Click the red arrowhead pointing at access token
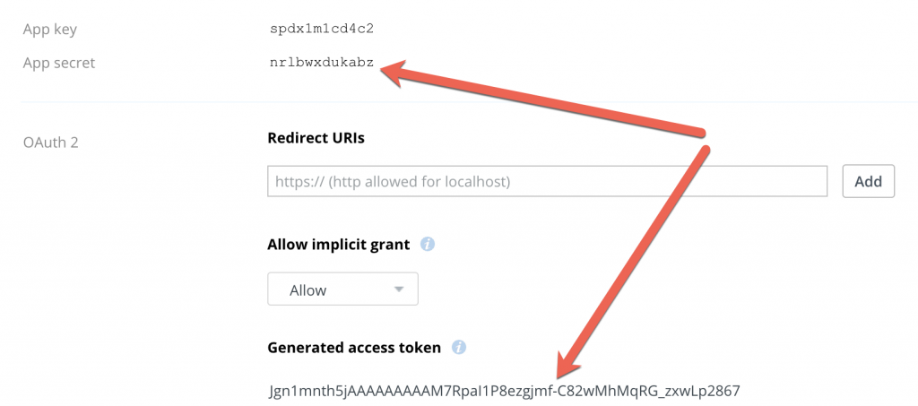 click(567, 364)
